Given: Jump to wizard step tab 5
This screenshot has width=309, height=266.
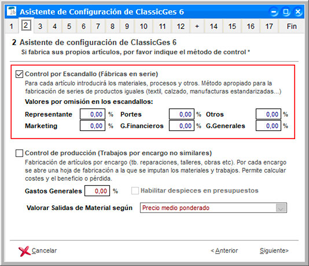Looking at the screenshot, I should tap(69, 27).
